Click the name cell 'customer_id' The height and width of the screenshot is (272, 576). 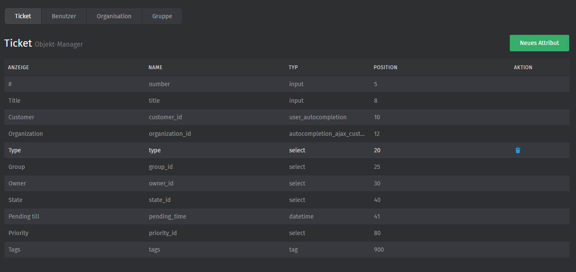click(165, 117)
